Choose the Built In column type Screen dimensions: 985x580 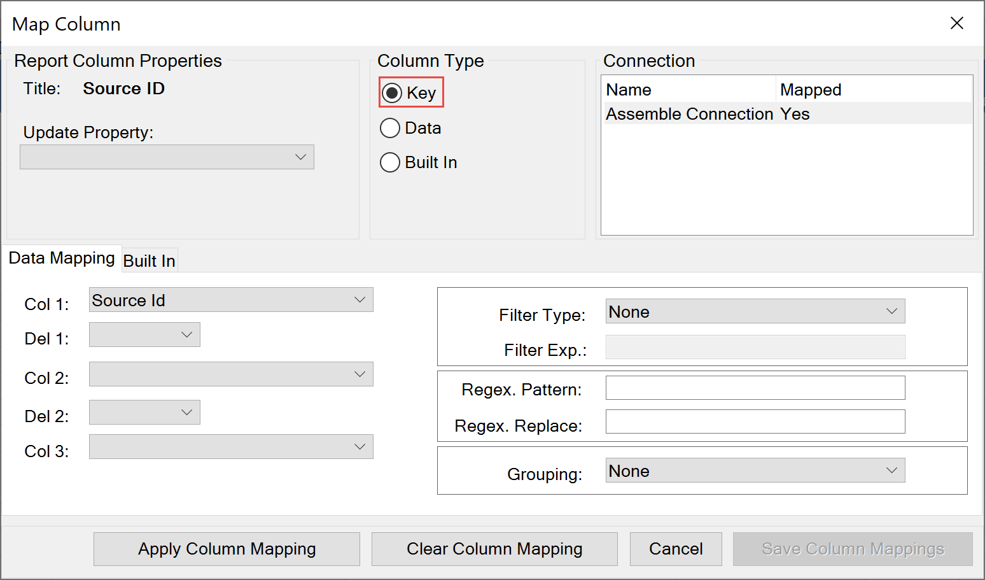(x=390, y=162)
